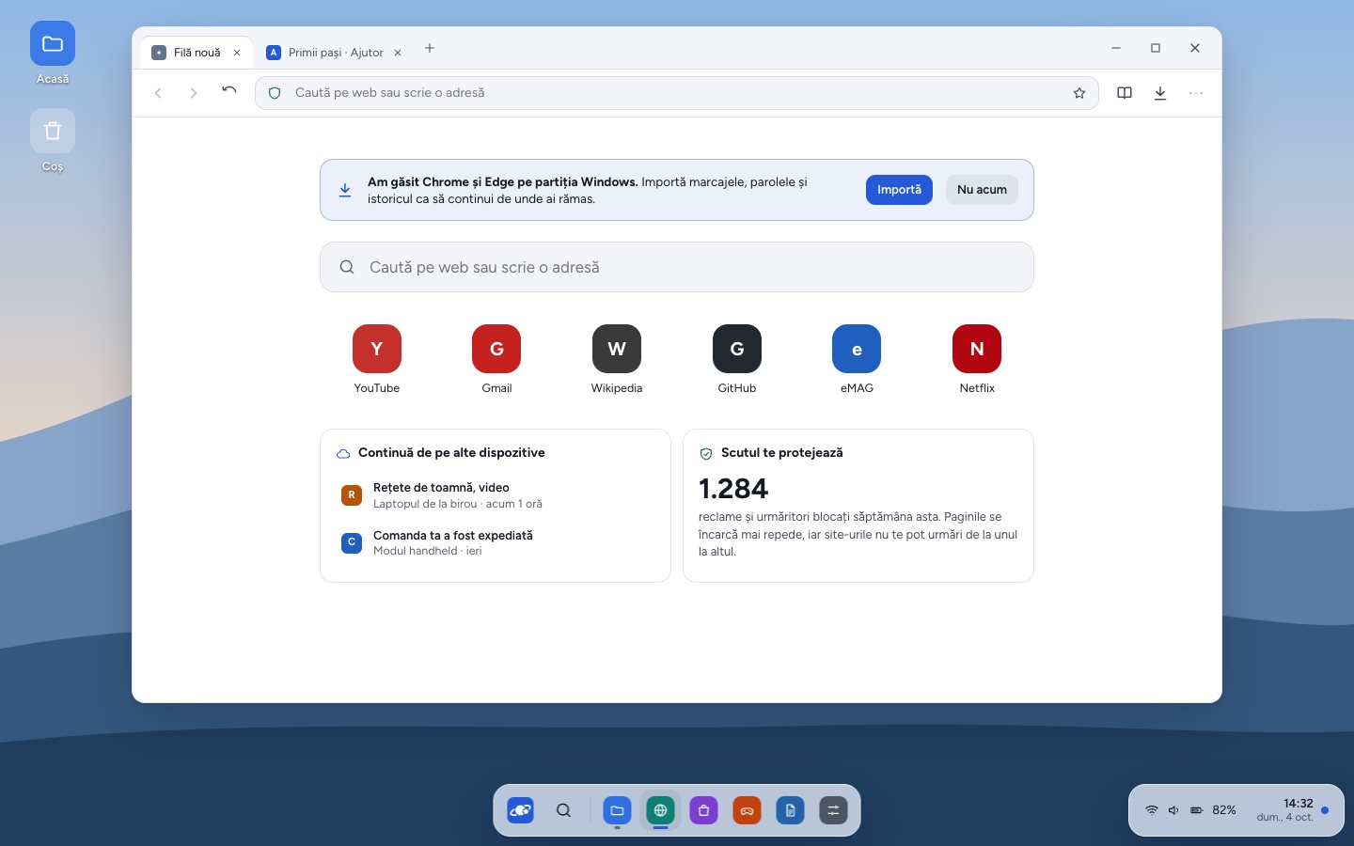This screenshot has height=846, width=1354.
Task: Open the browser's three-dots menu
Action: [1196, 93]
